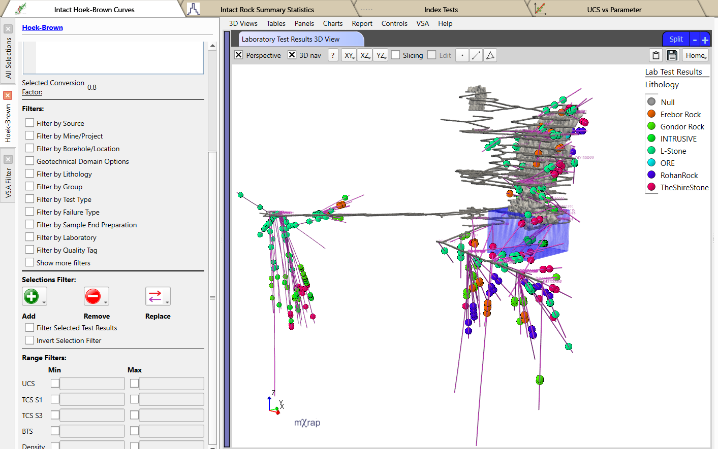
Task: Open the Charts menu
Action: coord(332,23)
